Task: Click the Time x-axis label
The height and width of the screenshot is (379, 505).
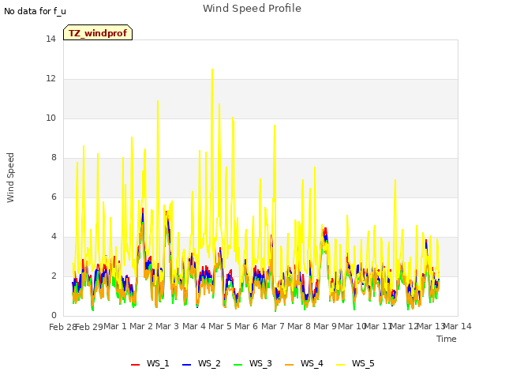Action: click(x=447, y=339)
